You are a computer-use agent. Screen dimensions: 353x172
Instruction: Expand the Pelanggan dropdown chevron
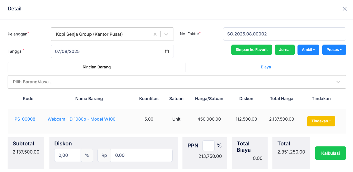[166, 34]
